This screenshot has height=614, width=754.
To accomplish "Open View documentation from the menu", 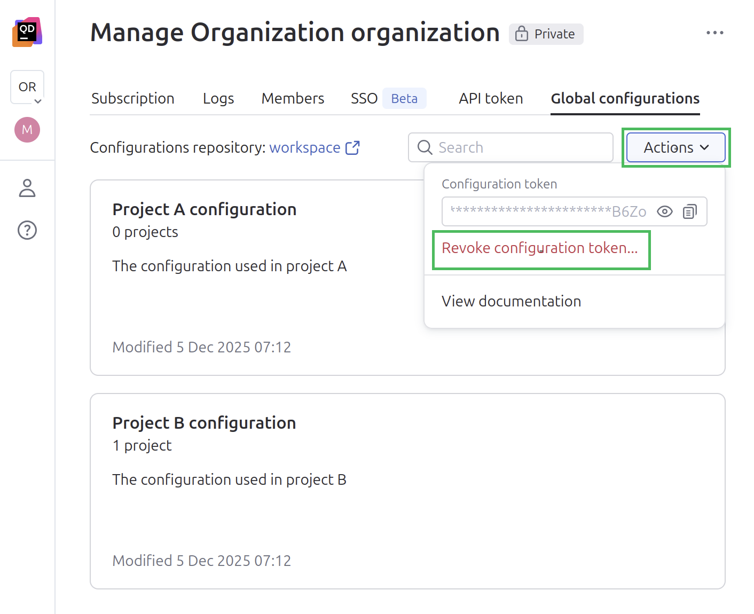I will pos(511,301).
